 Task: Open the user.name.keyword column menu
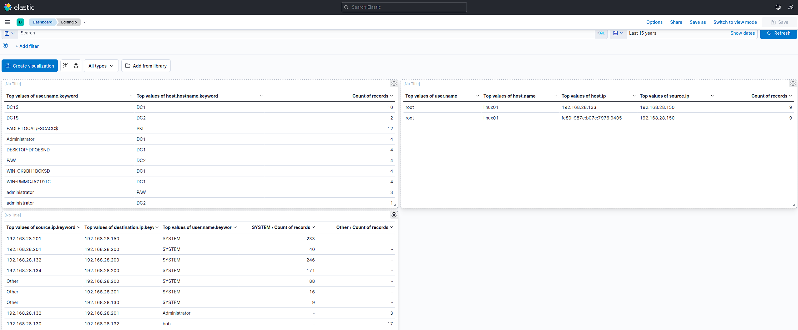[x=131, y=96]
